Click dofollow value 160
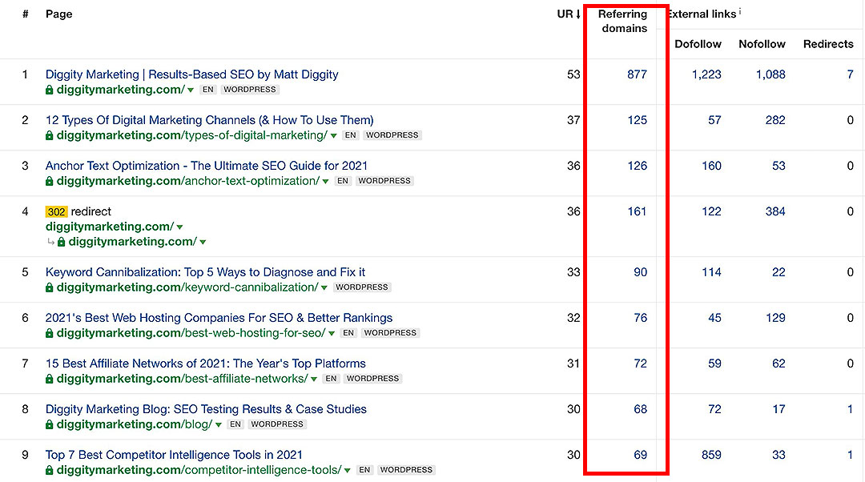Screen dimensions: 865x482 point(712,166)
